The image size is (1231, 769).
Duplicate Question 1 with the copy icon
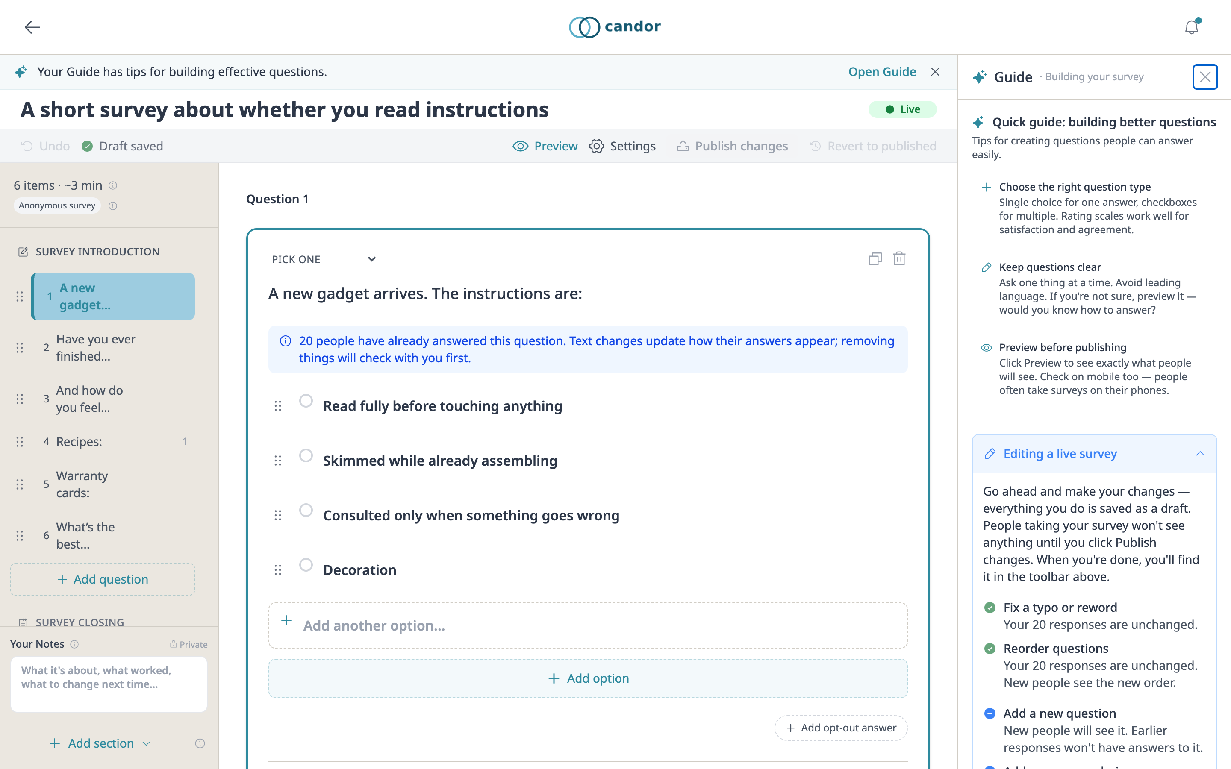tap(875, 259)
